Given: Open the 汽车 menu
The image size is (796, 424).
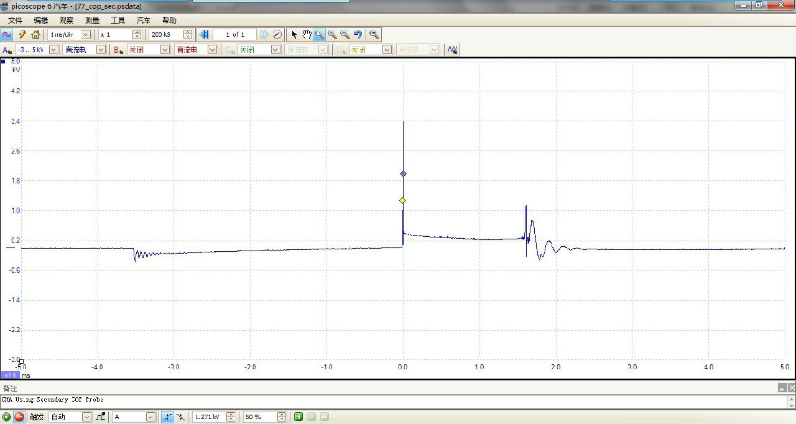Looking at the screenshot, I should [x=143, y=21].
